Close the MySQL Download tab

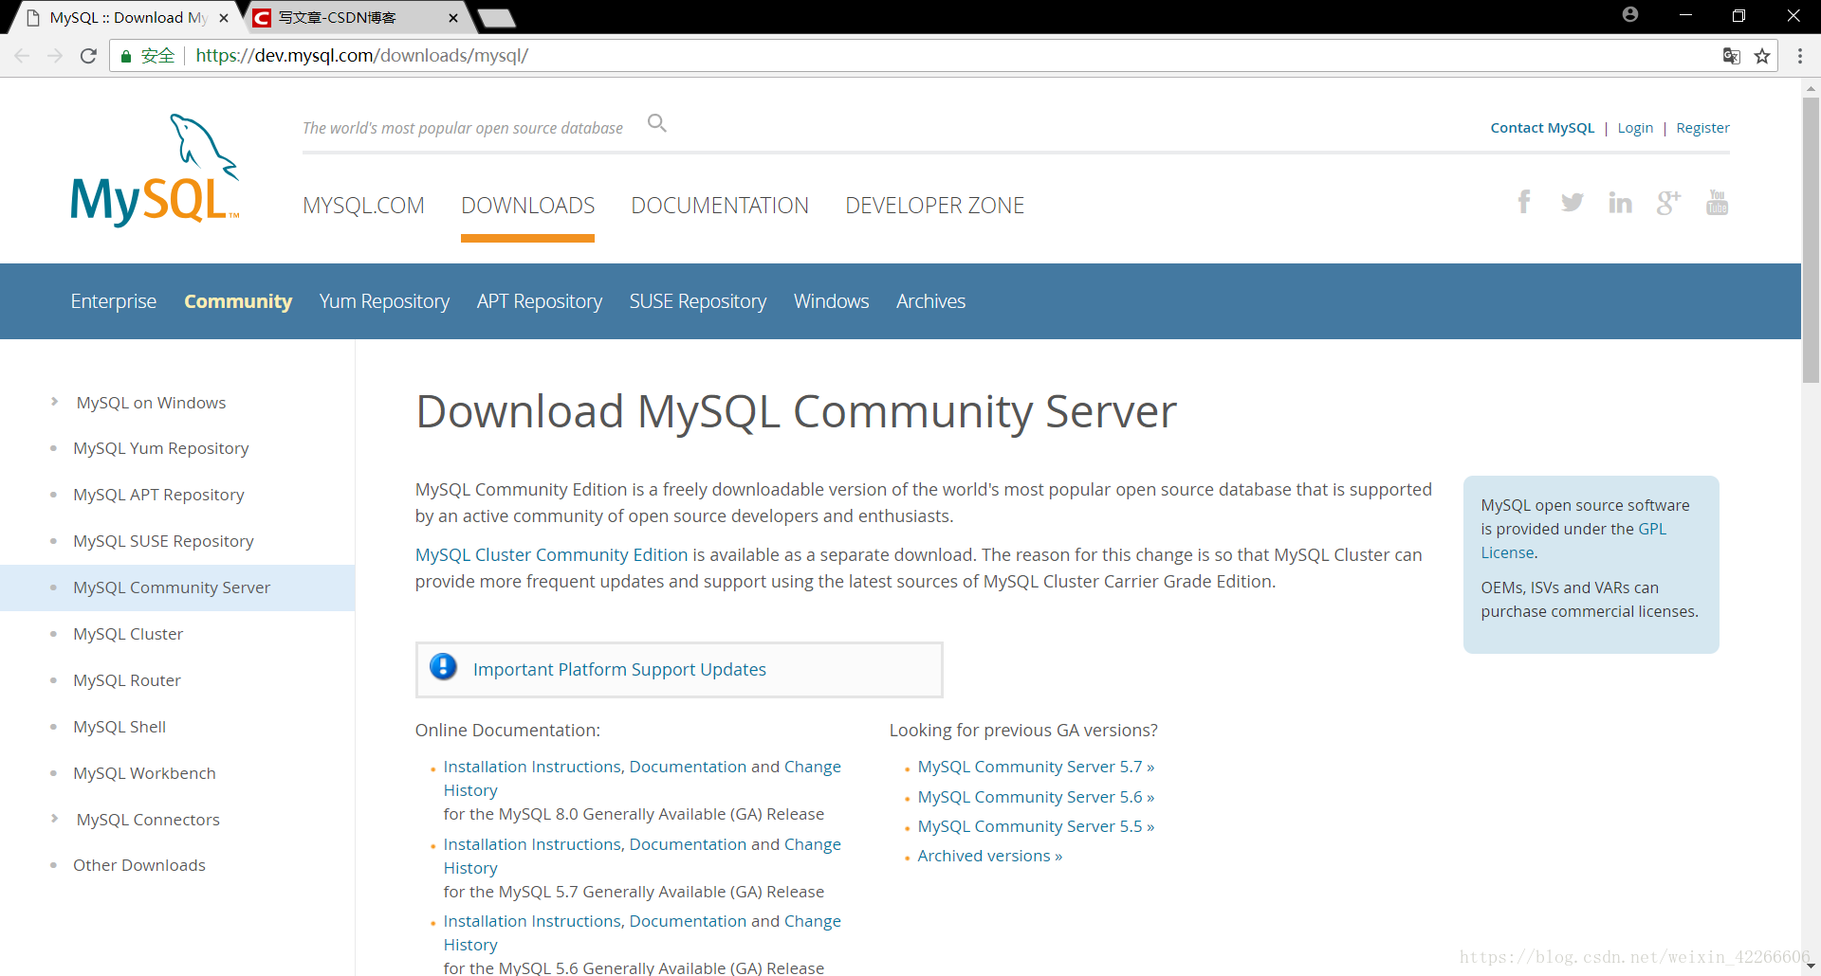[224, 18]
